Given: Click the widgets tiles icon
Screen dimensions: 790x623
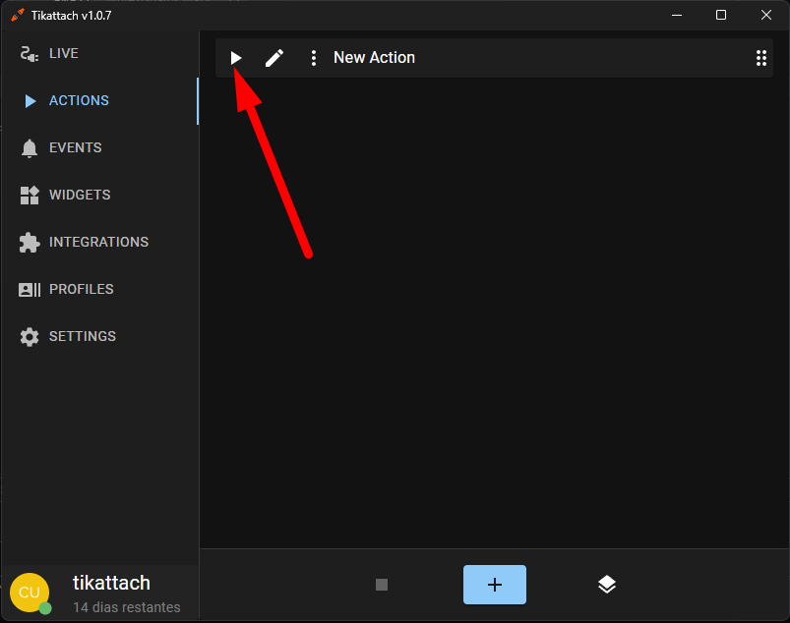Looking at the screenshot, I should [x=30, y=196].
